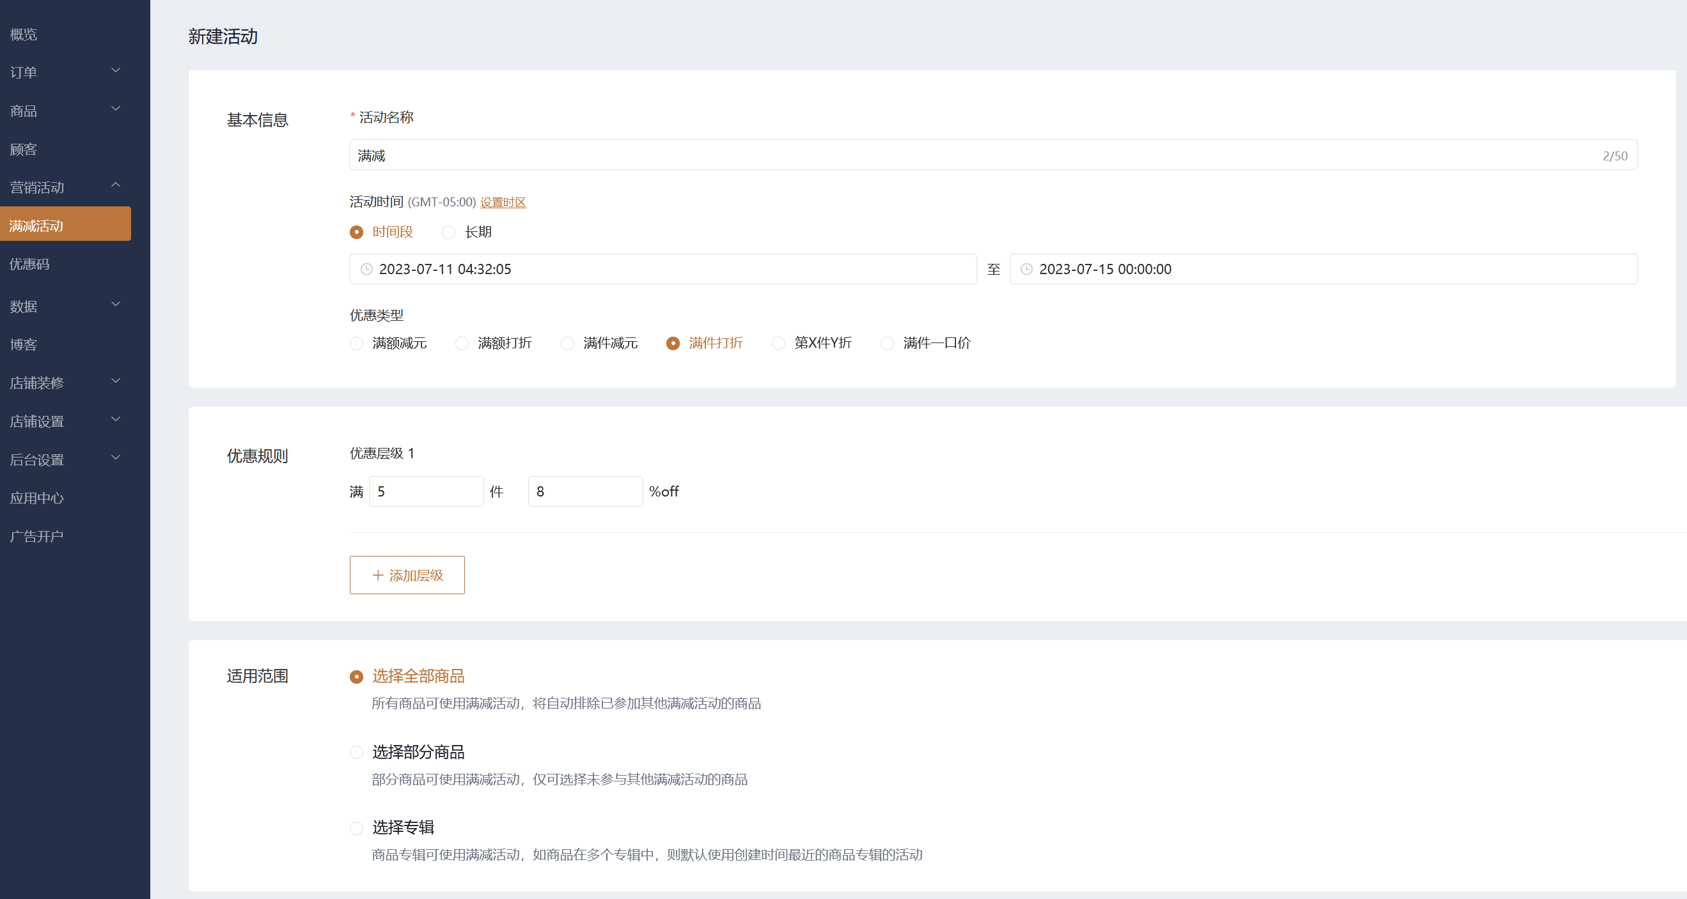Select 选择全部商品 scope option
The height and width of the screenshot is (899, 1687).
(356, 677)
